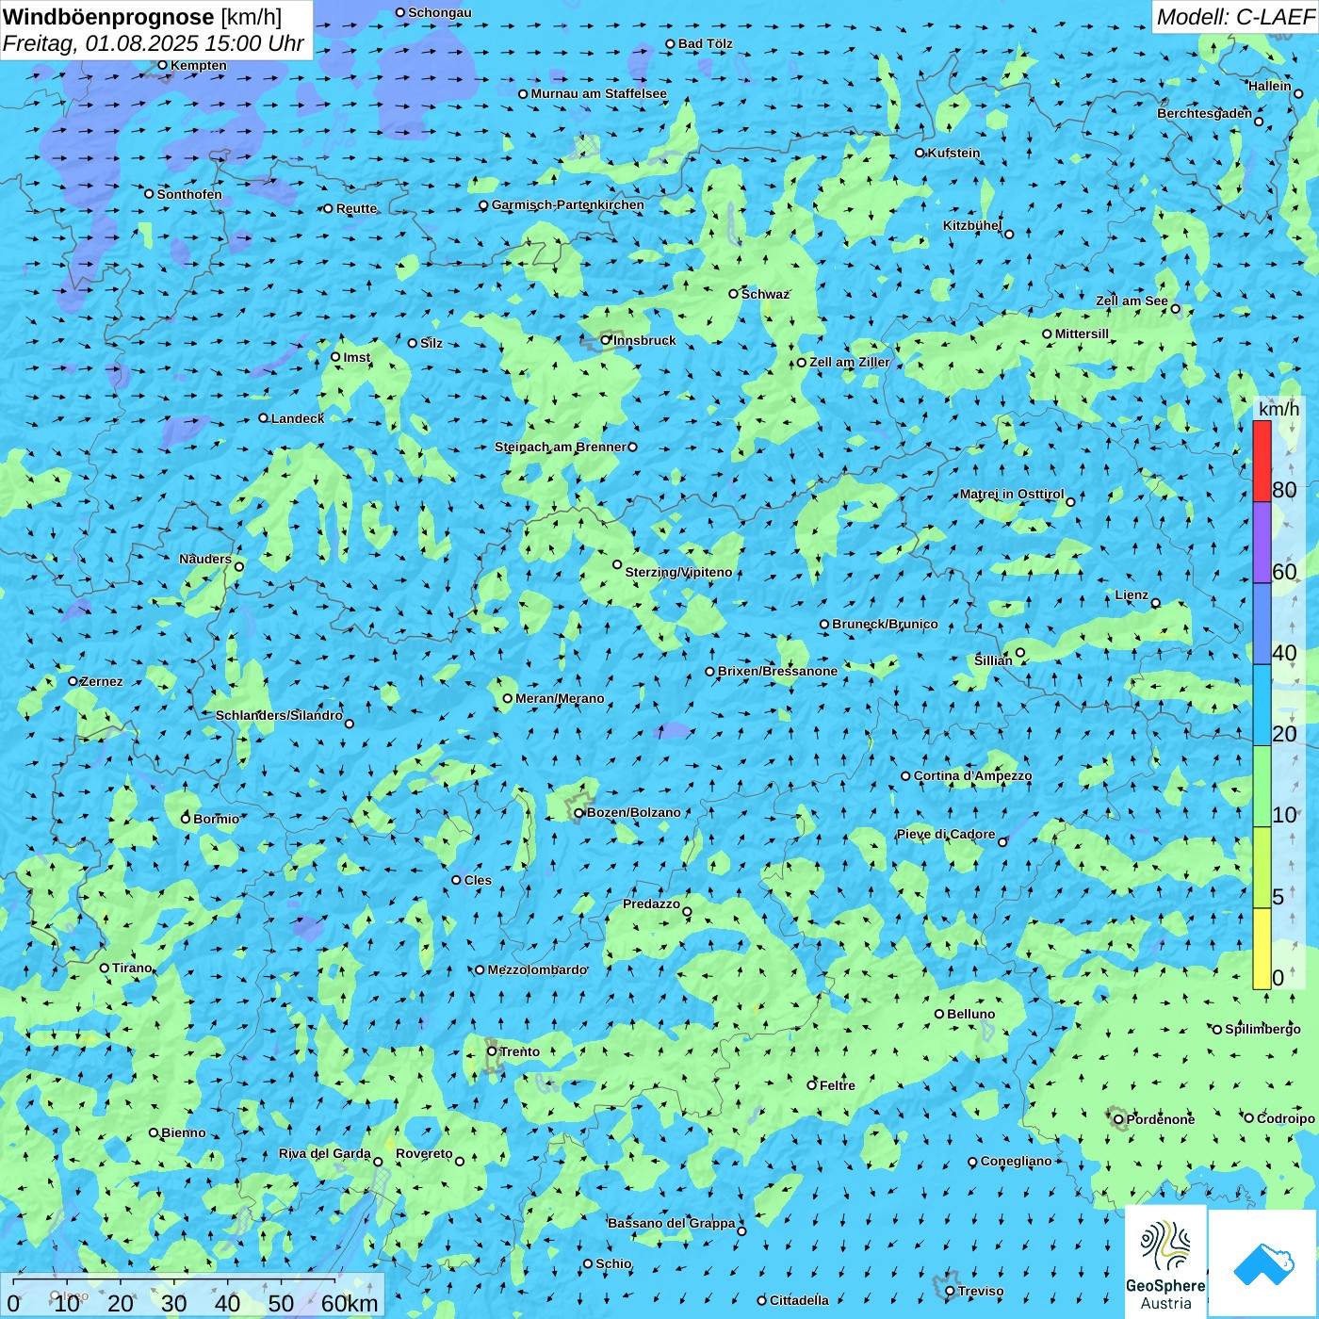
Task: Click the GeoSphere Austria logo
Action: coord(1165,1262)
